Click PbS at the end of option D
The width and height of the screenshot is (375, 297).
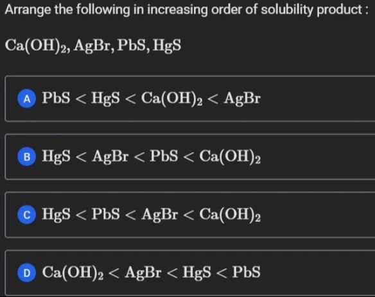(x=246, y=272)
